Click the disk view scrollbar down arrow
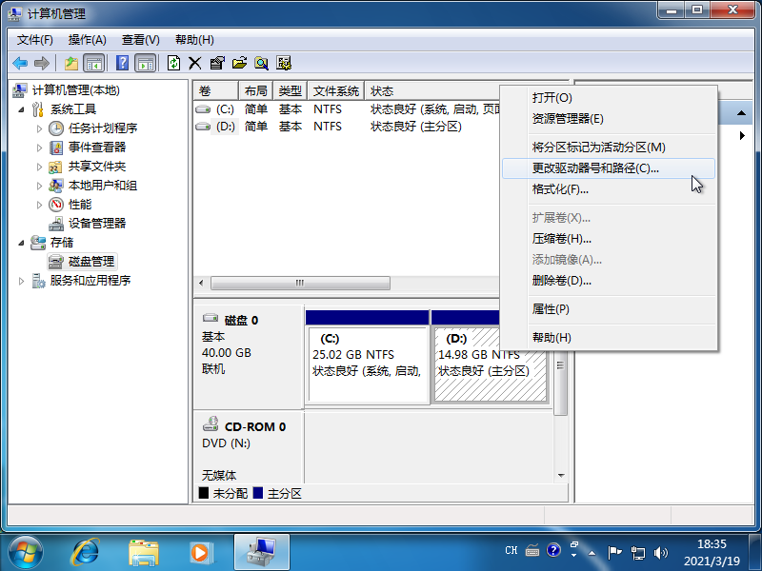The image size is (762, 571). pyautogui.click(x=561, y=475)
